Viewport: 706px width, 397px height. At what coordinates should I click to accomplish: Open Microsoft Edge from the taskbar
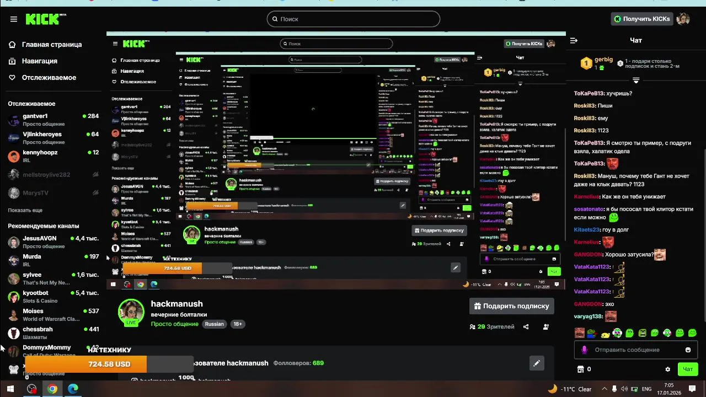click(73, 389)
